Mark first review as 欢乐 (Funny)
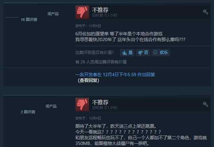Screen dimensions: 214x147 (161, 53)
